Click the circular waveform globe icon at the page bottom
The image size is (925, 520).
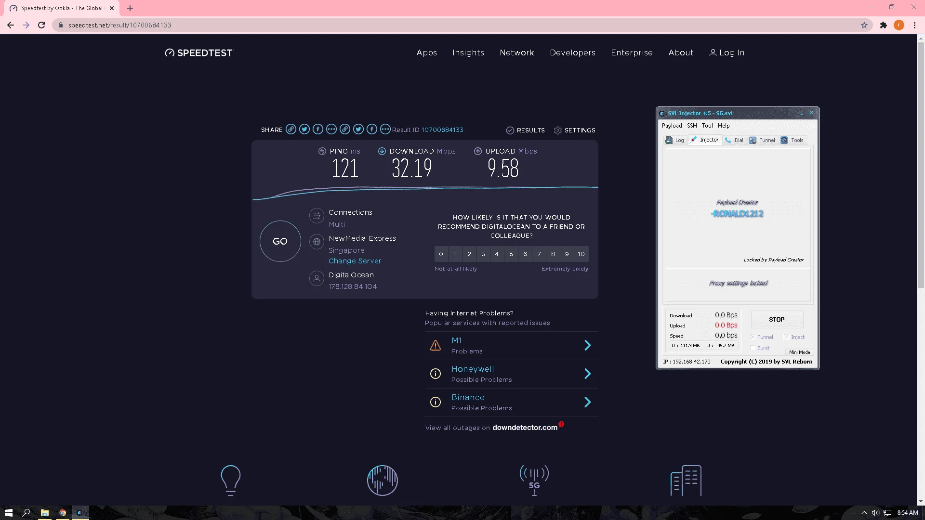[x=383, y=480]
